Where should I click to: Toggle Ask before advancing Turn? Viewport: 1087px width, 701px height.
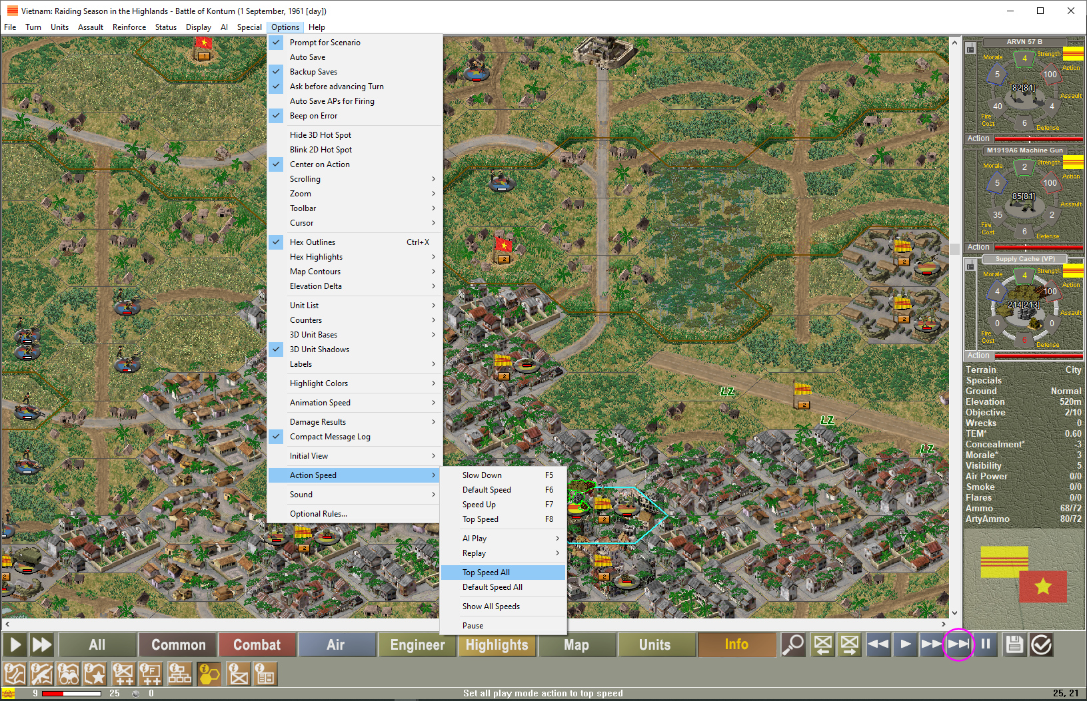point(355,87)
